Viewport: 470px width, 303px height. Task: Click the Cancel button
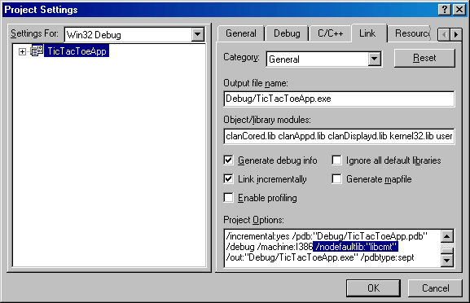pos(435,288)
